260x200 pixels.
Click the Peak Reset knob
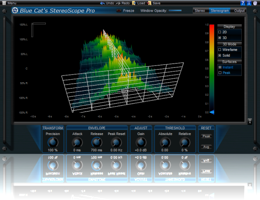pyautogui.click(x=116, y=142)
